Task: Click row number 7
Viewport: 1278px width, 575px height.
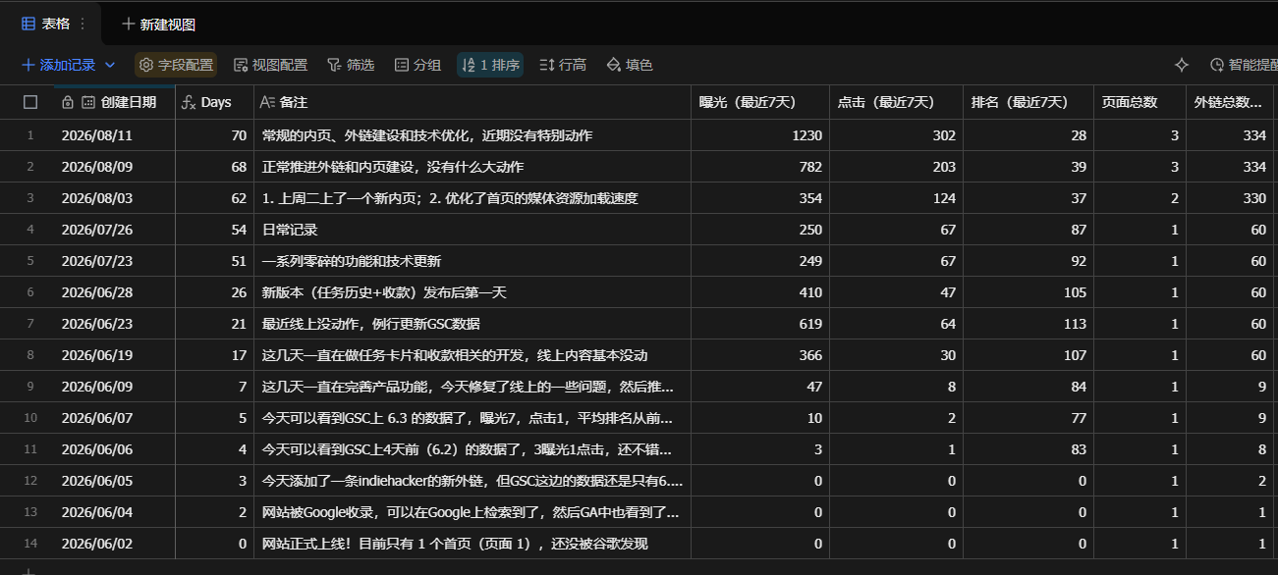Action: [30, 324]
